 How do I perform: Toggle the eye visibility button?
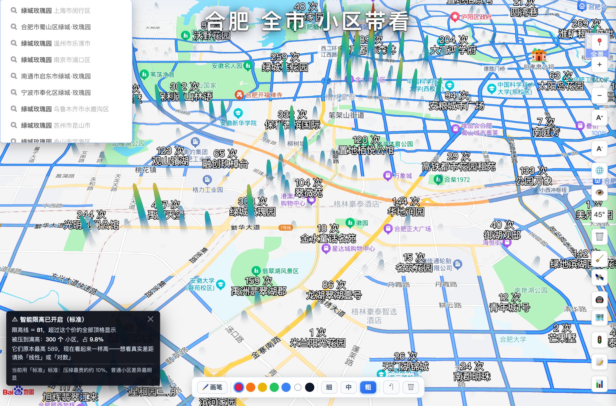pyautogui.click(x=599, y=192)
